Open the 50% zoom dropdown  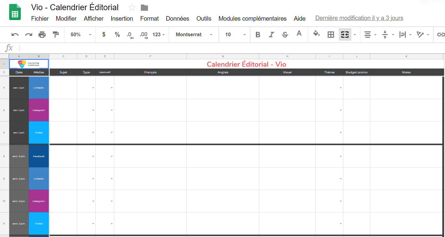coord(81,35)
